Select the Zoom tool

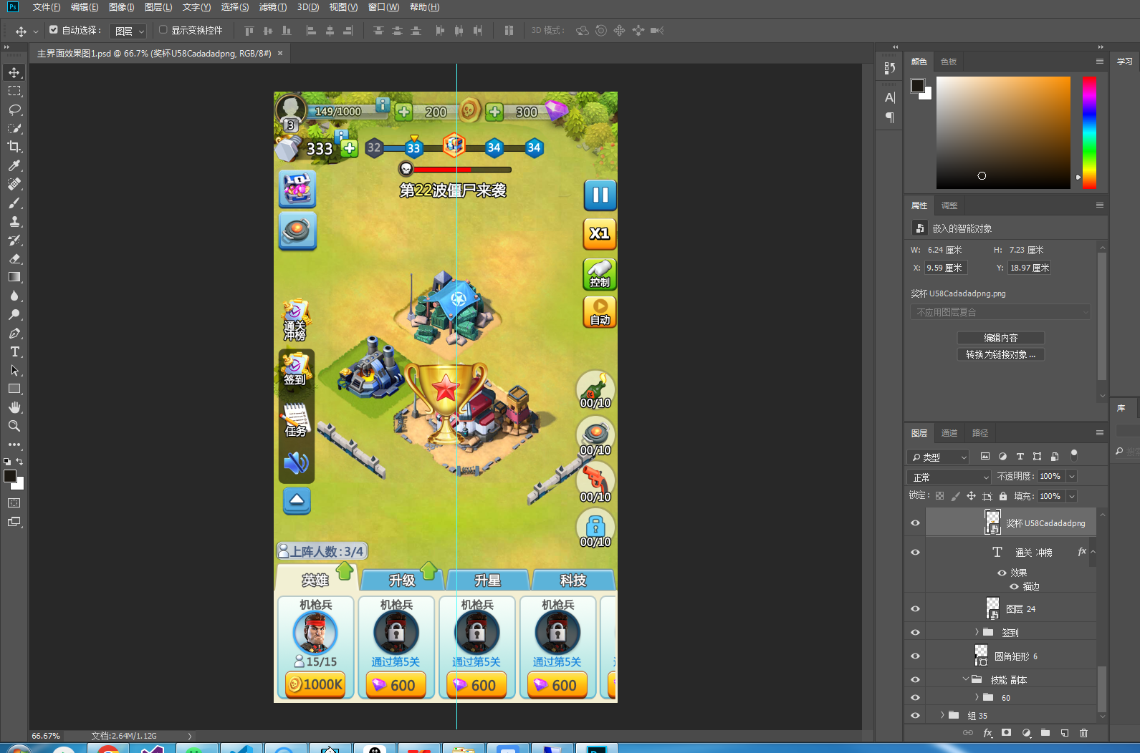coord(14,426)
